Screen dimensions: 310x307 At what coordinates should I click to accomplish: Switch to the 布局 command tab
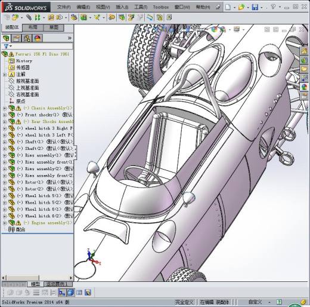(x=33, y=27)
